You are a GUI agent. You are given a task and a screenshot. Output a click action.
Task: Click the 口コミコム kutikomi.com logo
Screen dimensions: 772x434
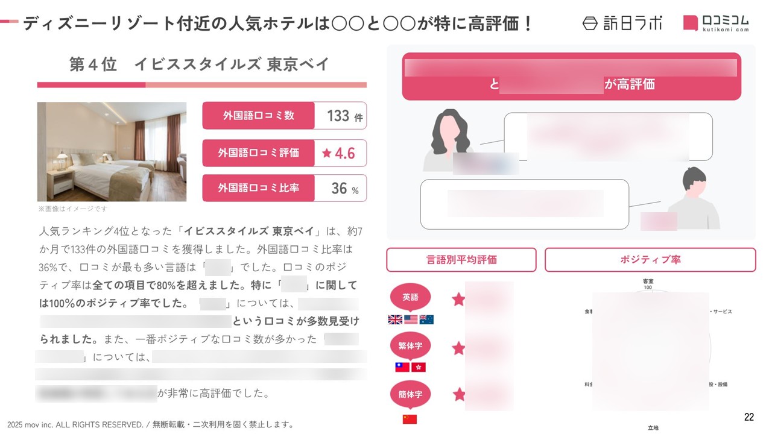pos(717,23)
